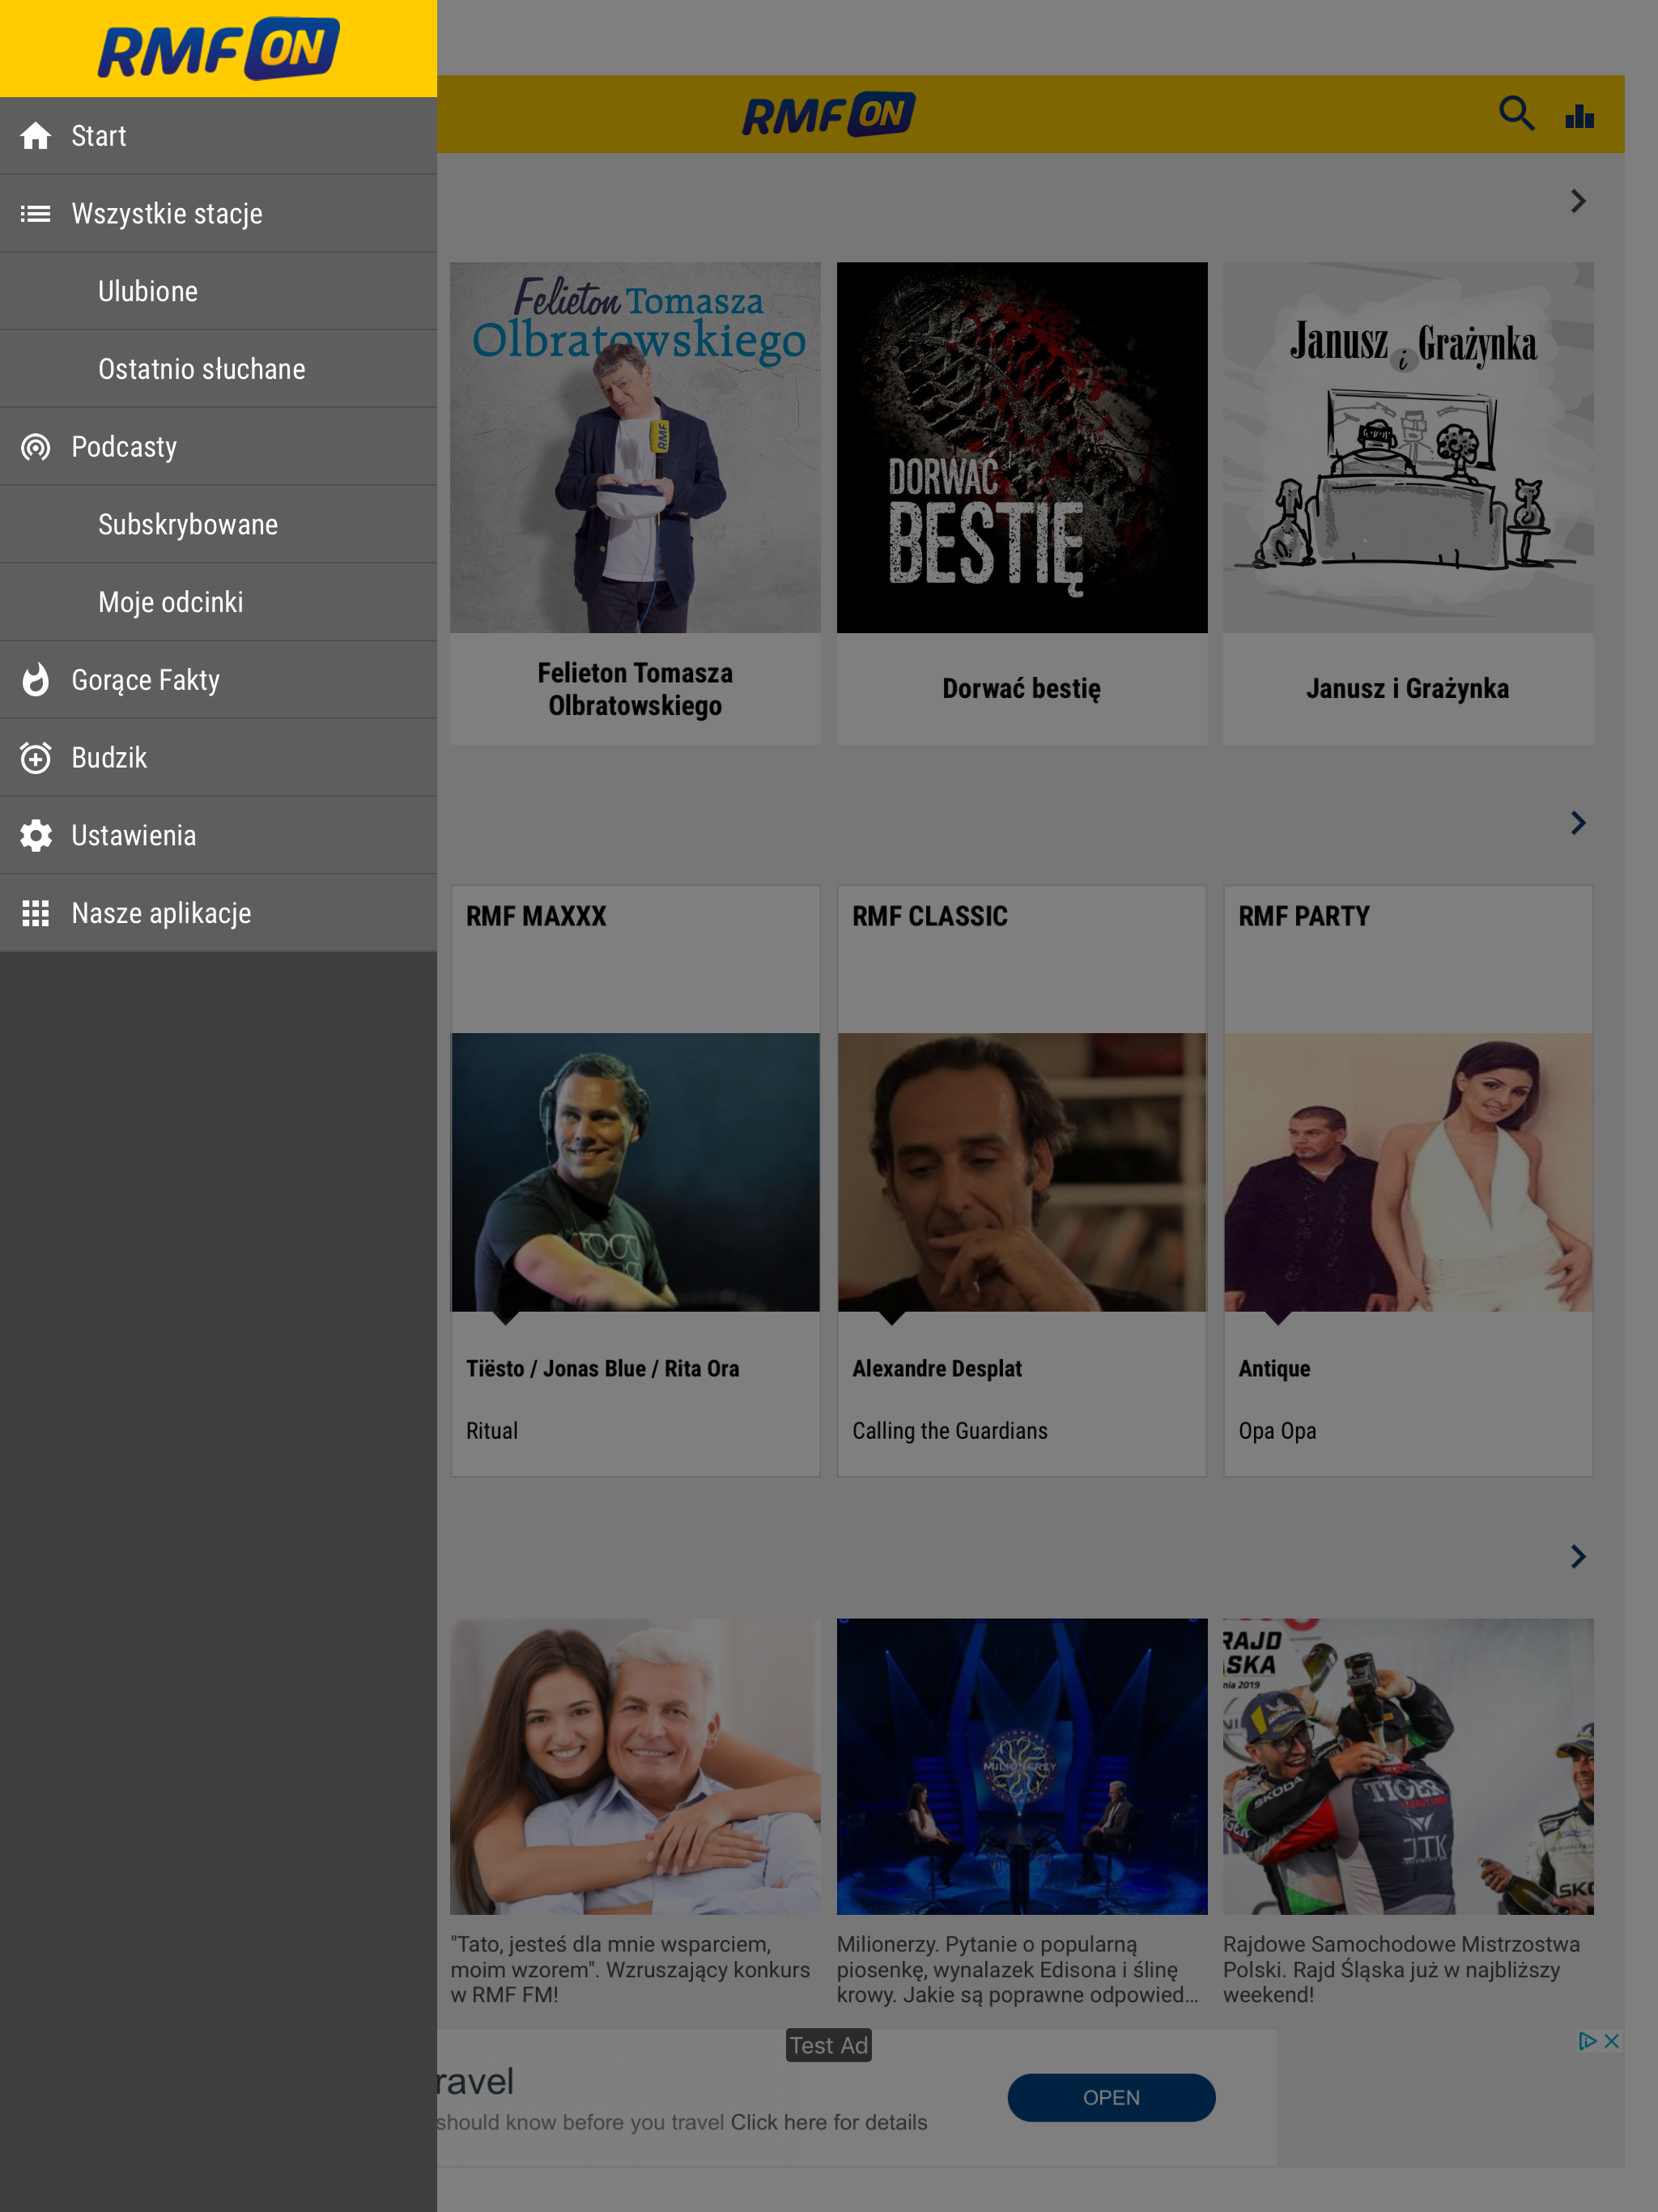Tap the Budzik alarm clock icon
The image size is (1658, 2212).
[x=36, y=758]
